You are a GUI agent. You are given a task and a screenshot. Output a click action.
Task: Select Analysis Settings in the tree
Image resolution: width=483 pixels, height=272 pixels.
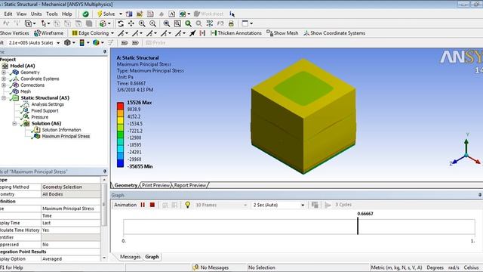[48, 104]
